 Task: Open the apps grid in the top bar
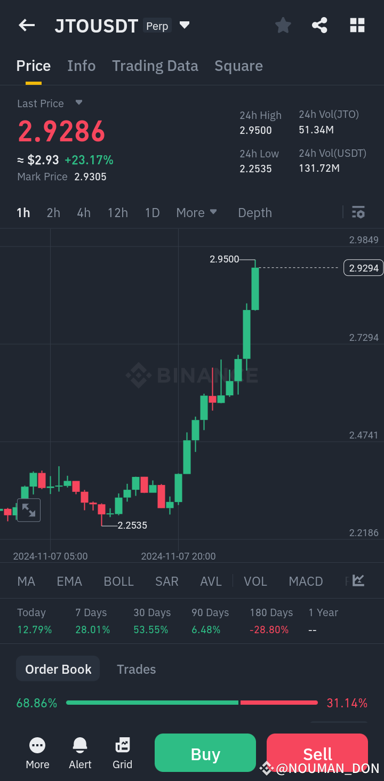pos(357,25)
